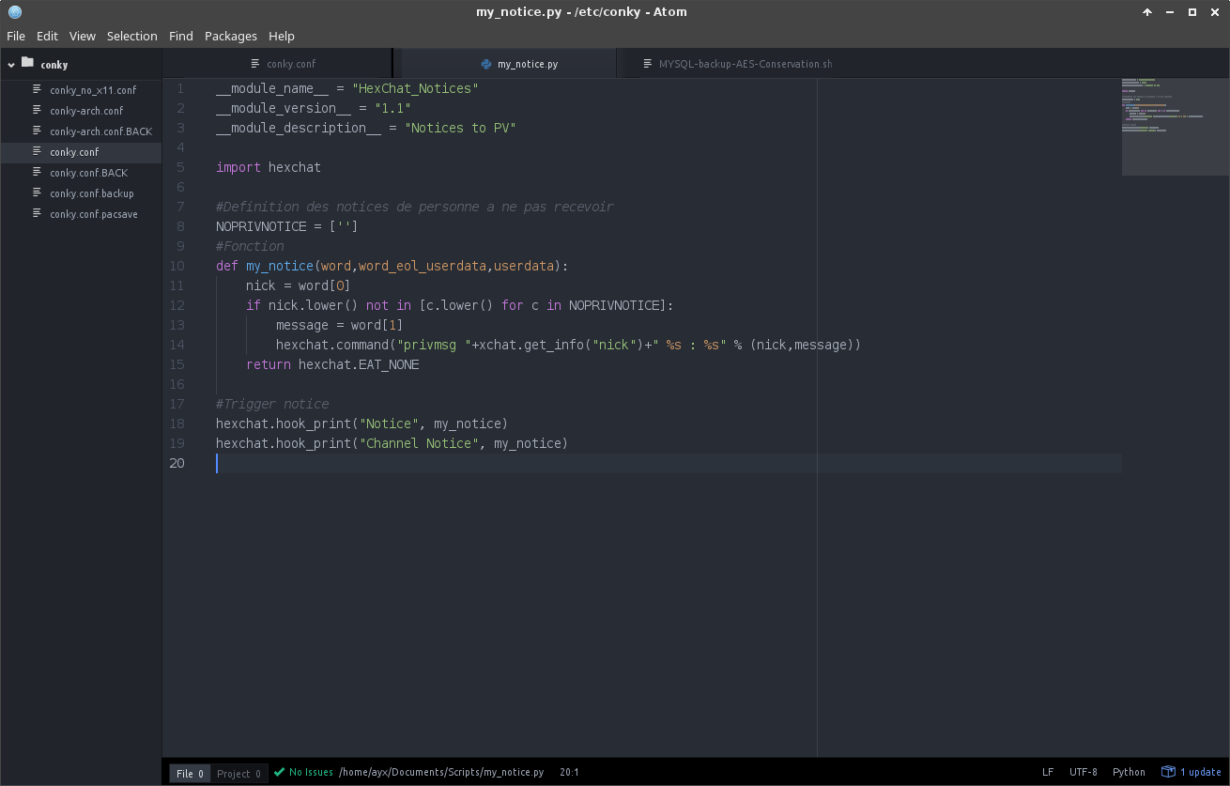The image size is (1230, 786).
Task: Open the Packages menu
Action: 231,36
